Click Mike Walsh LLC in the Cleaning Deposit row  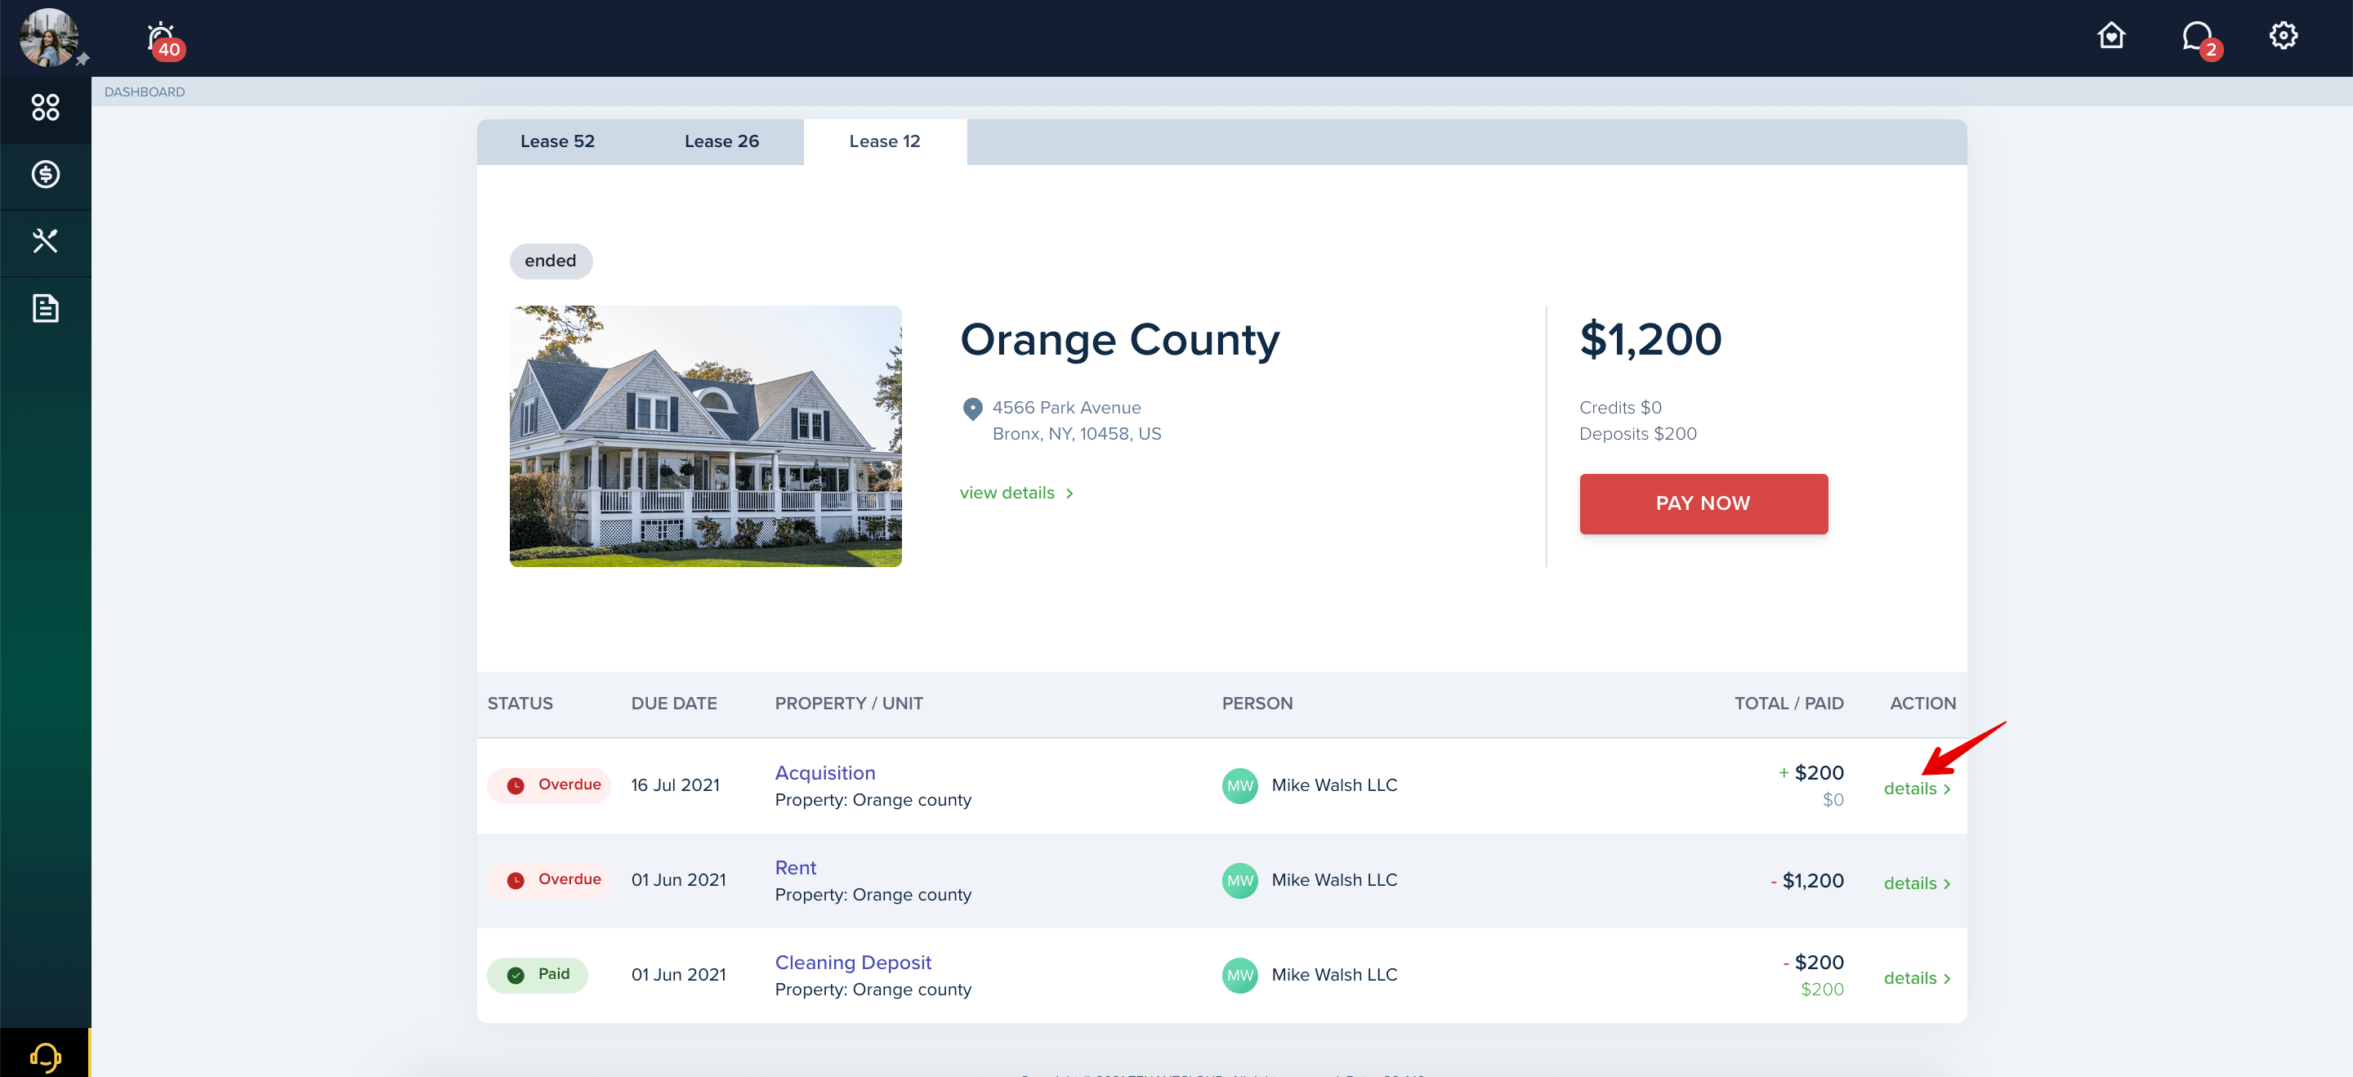pyautogui.click(x=1334, y=976)
